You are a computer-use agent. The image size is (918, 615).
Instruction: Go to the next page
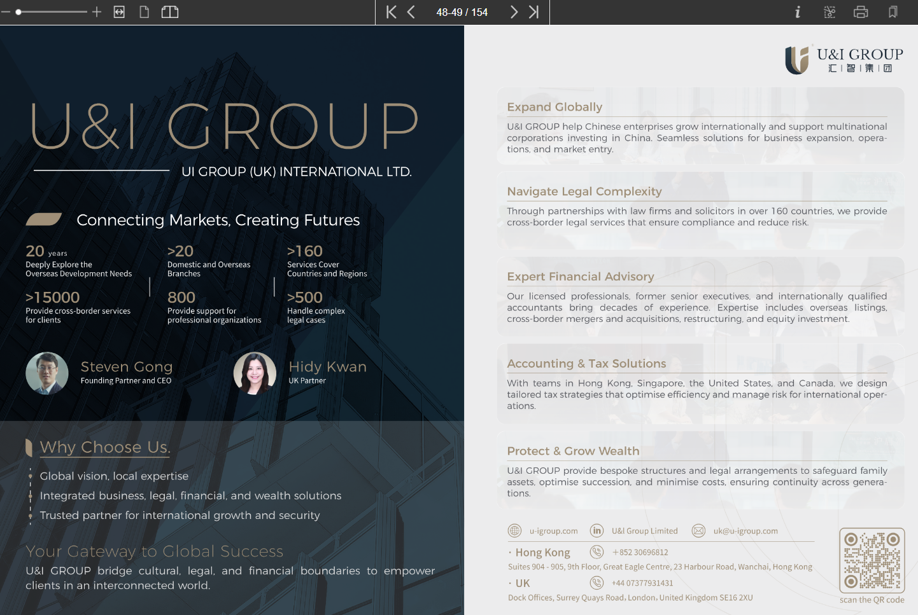pos(514,12)
